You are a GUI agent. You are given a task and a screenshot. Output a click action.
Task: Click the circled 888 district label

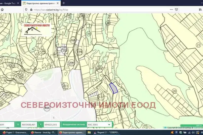[x=47, y=108]
